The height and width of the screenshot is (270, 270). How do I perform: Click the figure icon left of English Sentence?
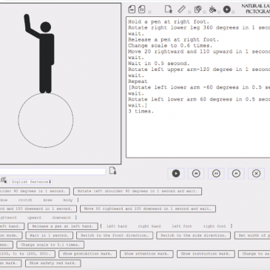click(x=4, y=180)
